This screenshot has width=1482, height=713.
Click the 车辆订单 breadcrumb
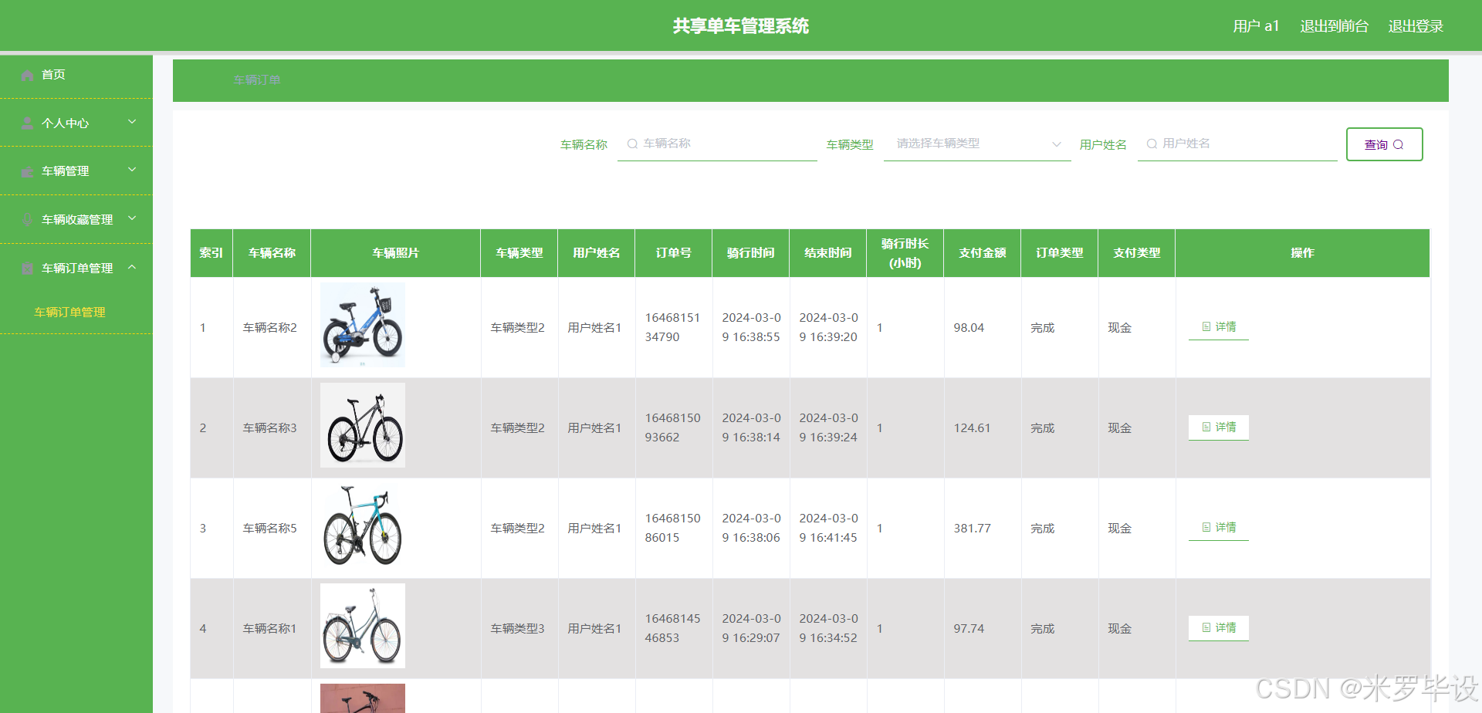tap(257, 80)
